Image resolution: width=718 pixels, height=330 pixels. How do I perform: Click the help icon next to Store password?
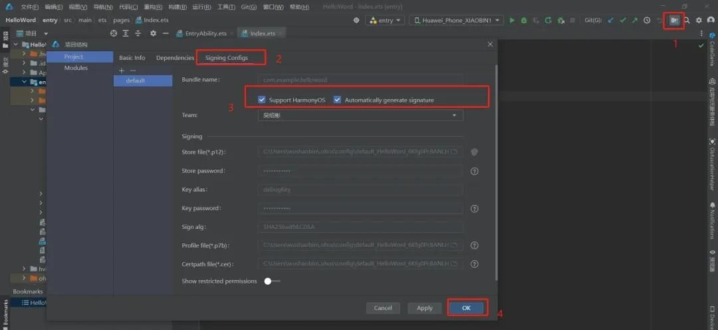(475, 171)
